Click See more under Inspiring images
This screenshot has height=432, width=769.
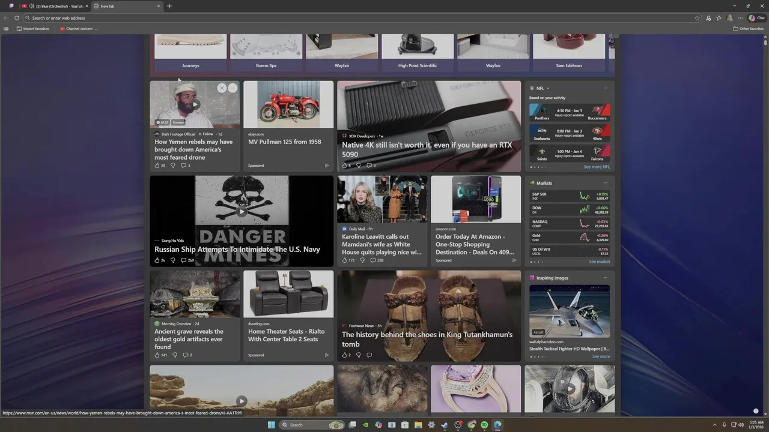601,356
